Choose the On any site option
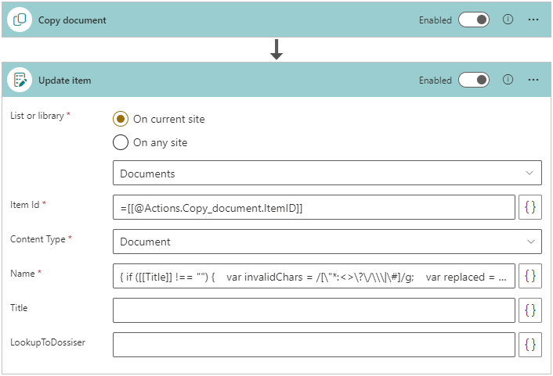Viewport: 553px width, 376px height. point(121,142)
